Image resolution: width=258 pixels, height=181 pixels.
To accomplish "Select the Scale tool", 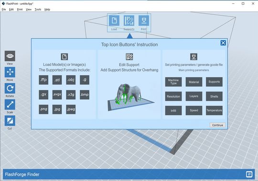I will (10, 104).
